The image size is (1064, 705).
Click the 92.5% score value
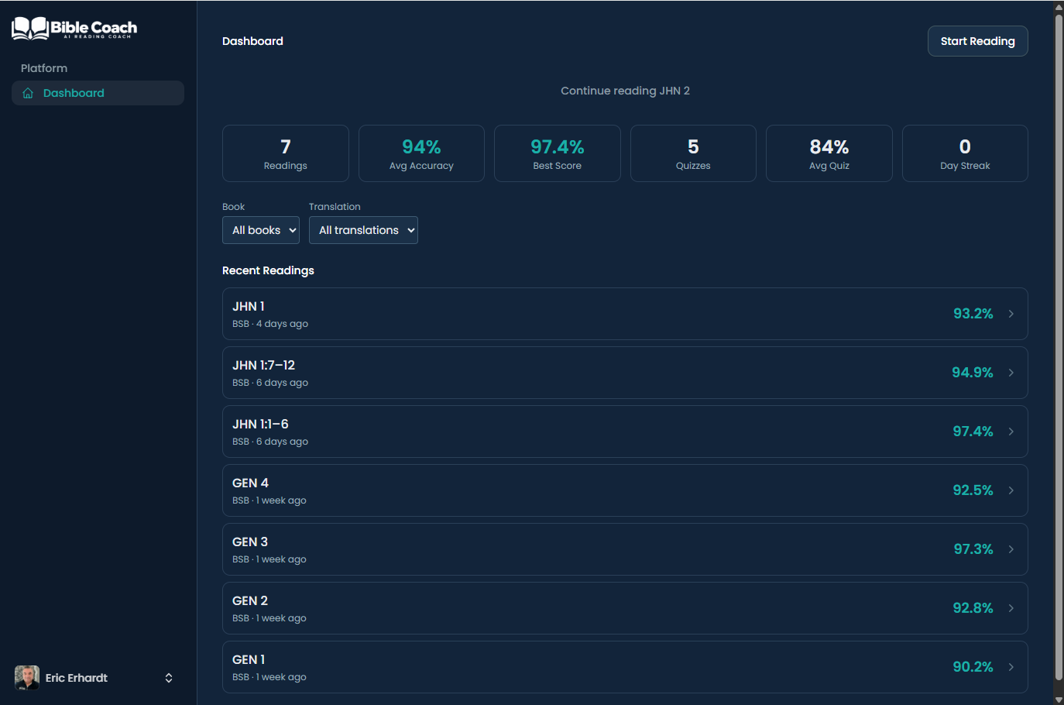tap(973, 490)
